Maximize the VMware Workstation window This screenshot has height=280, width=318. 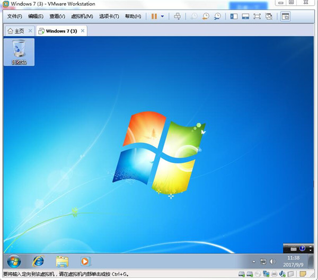tap(291, 3)
